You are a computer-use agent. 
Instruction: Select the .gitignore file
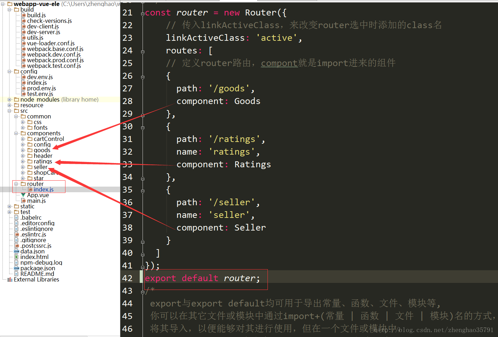(x=33, y=240)
